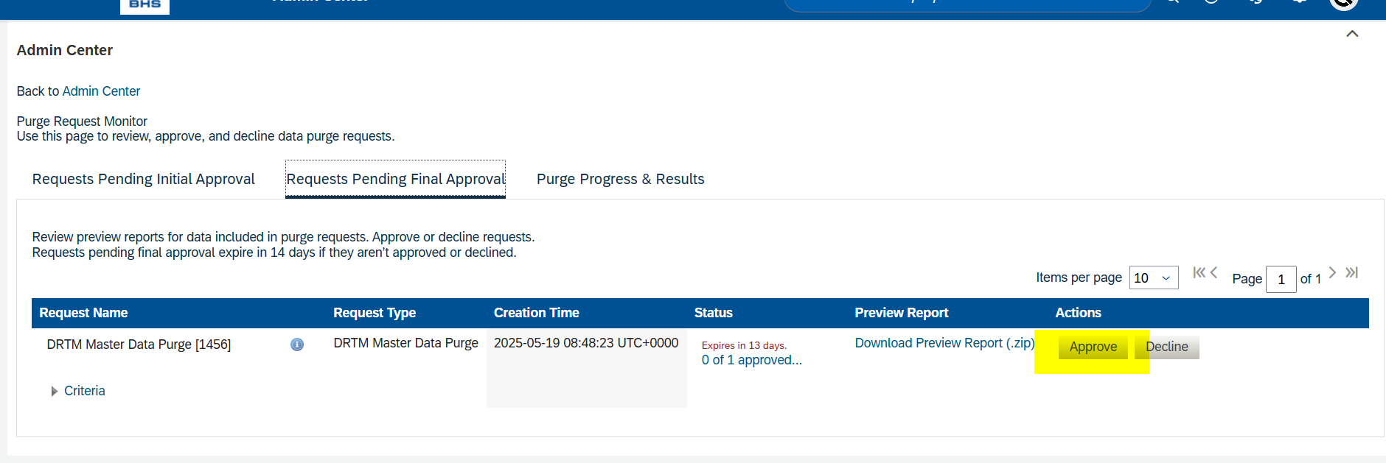Decline the purge request
Viewport: 1386px width, 463px height.
pyautogui.click(x=1168, y=347)
